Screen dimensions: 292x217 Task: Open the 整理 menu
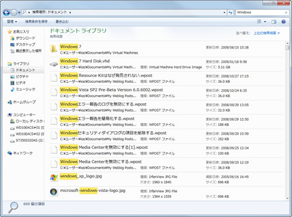(12, 22)
